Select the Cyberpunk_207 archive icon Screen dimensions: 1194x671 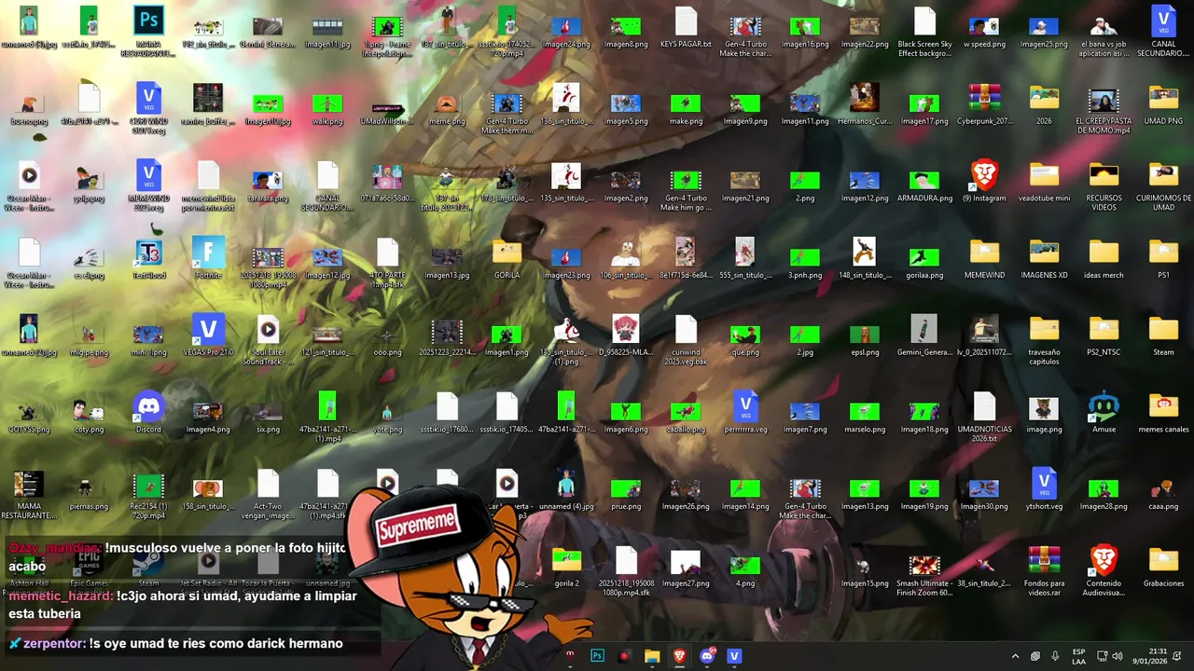point(984,103)
